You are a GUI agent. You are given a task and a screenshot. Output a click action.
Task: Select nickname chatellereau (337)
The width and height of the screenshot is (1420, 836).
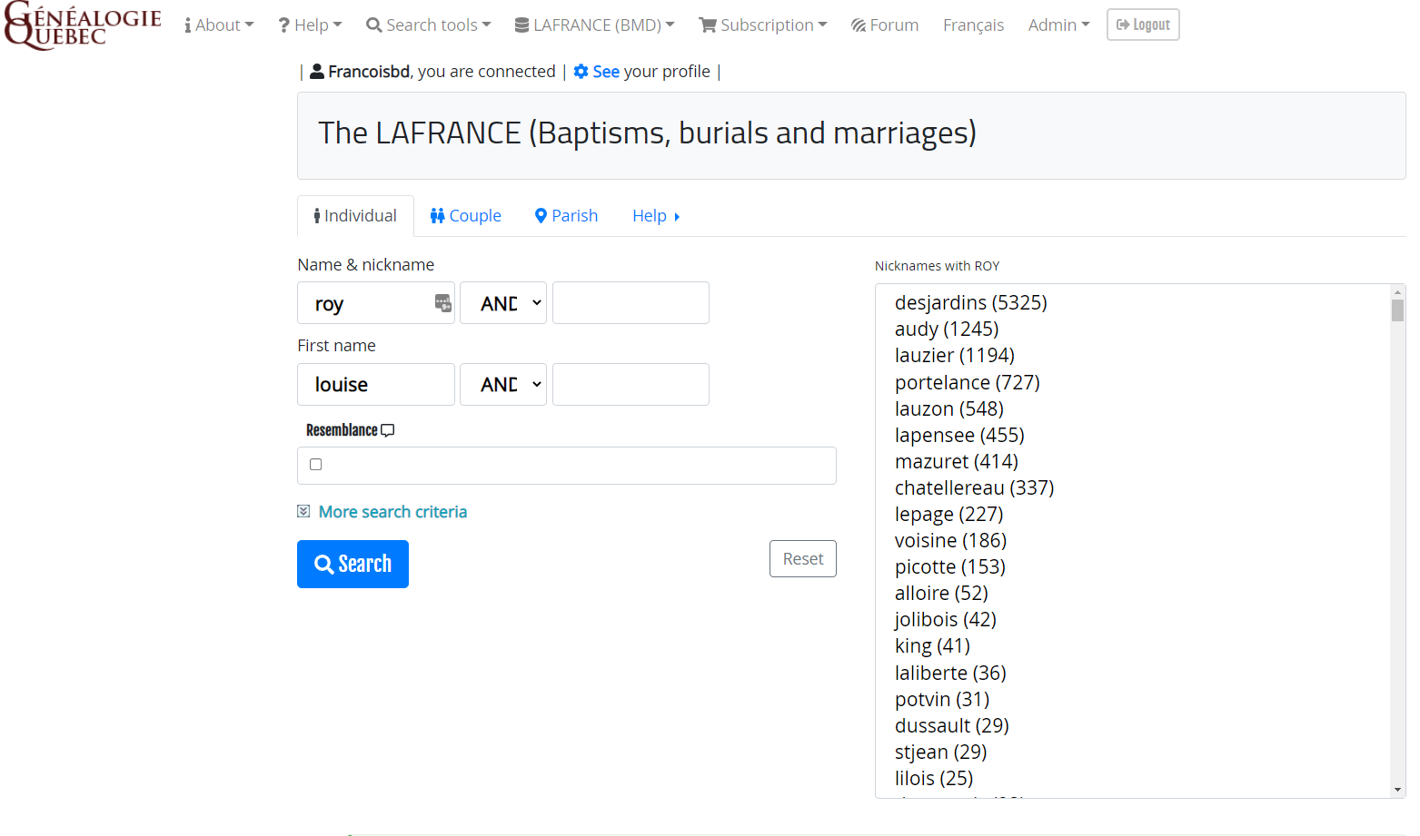[974, 487]
